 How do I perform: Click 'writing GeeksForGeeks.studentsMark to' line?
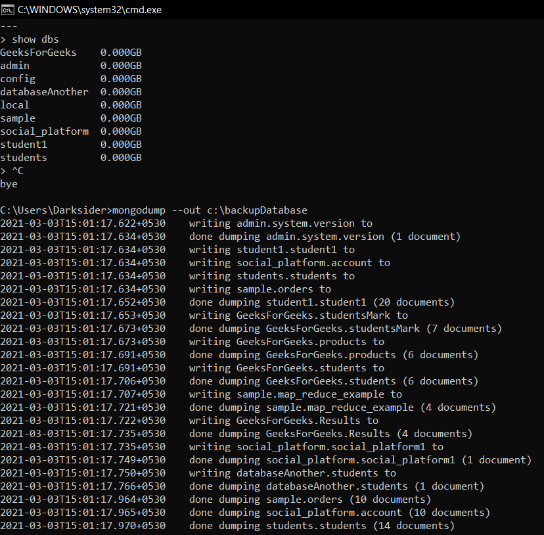pos(298,315)
